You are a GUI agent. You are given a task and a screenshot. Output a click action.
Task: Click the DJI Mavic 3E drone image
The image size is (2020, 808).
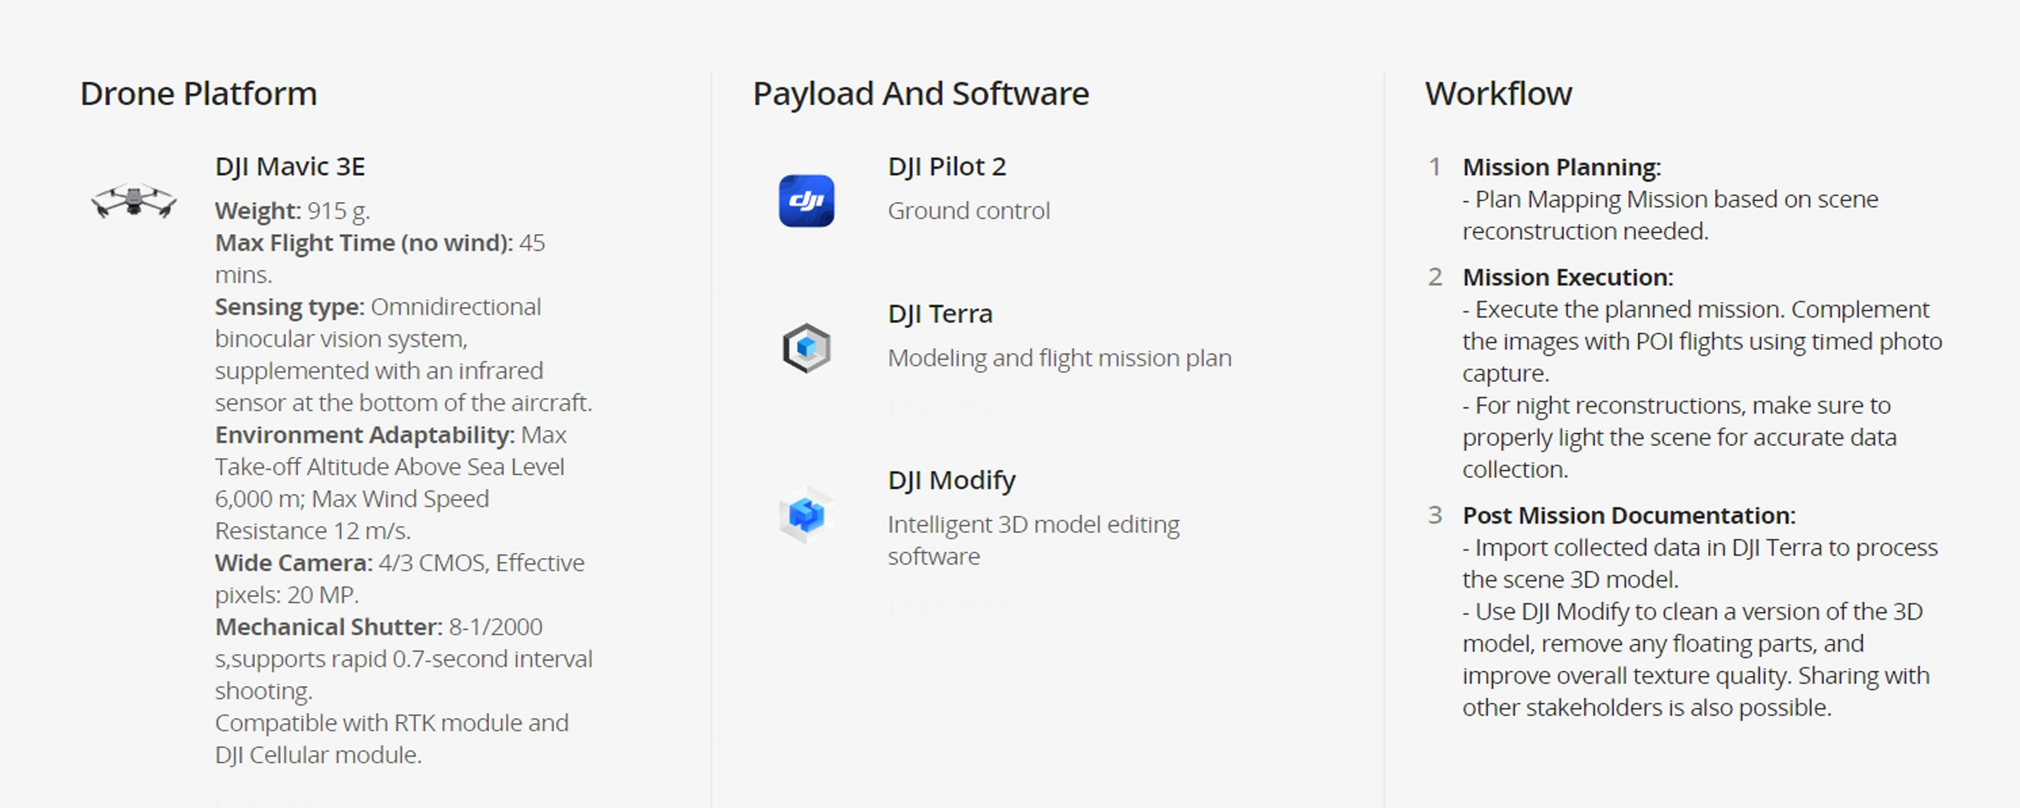[134, 201]
